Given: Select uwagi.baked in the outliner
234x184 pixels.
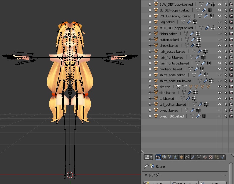Looking at the screenshot, I should tap(169, 110).
